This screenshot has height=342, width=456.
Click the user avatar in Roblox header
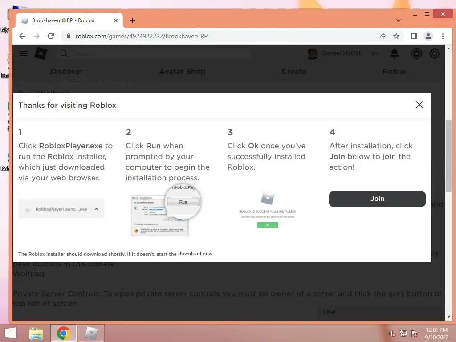[312, 53]
